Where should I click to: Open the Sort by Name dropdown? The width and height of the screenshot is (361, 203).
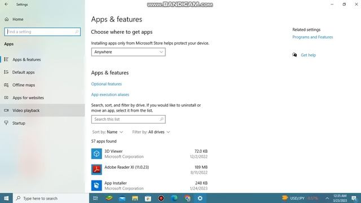(108, 132)
